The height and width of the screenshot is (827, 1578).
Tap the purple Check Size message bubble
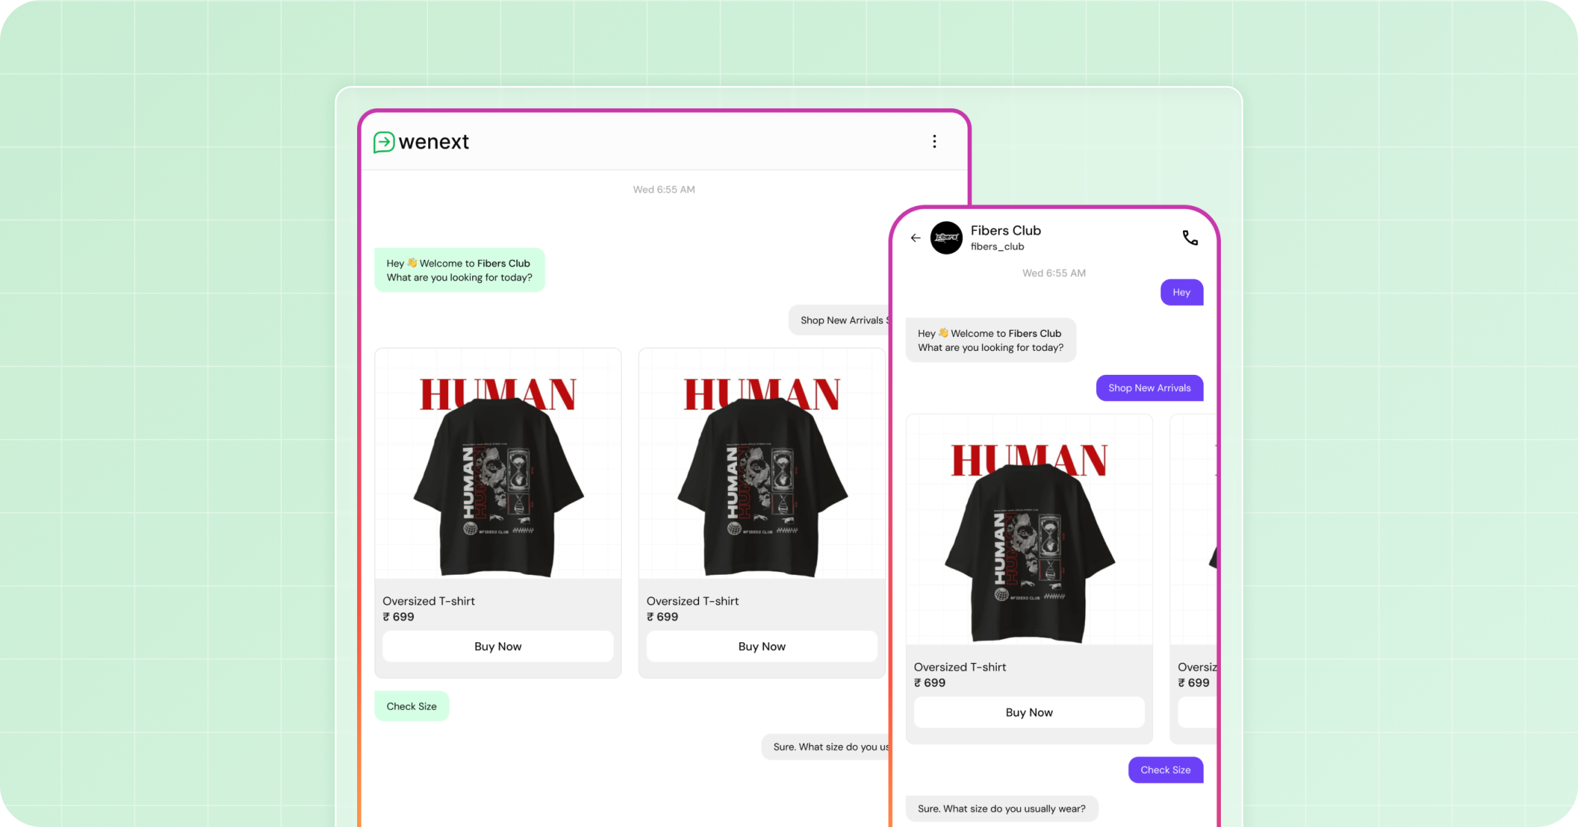tap(1166, 770)
